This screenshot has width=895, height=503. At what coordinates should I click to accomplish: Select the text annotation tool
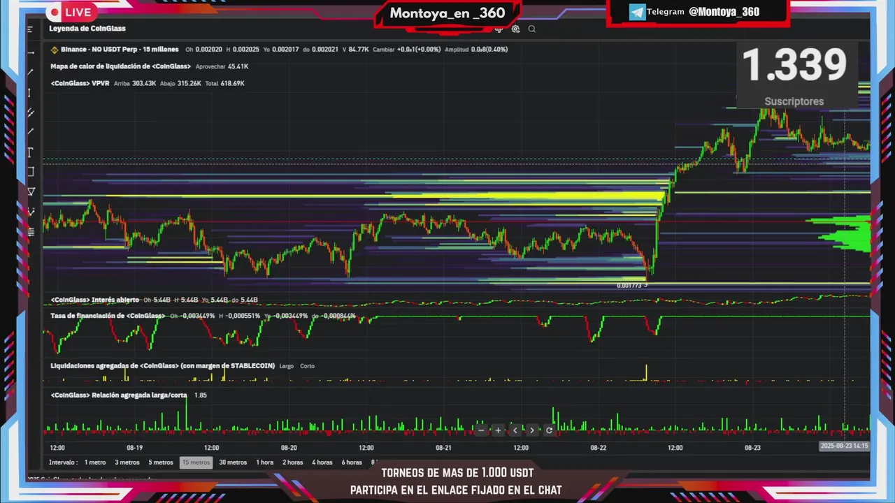pyautogui.click(x=30, y=152)
